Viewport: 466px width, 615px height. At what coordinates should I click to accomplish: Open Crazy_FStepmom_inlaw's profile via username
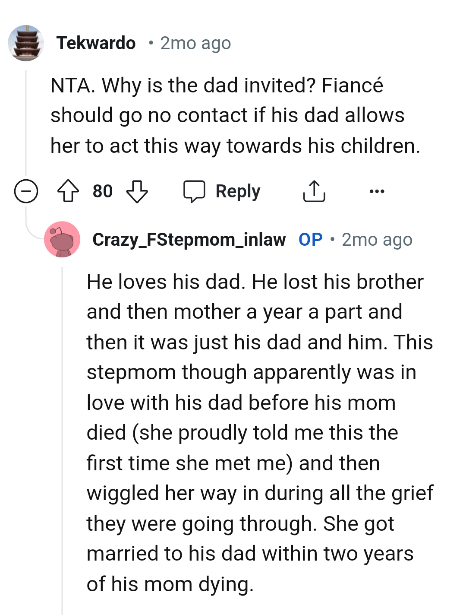pyautogui.click(x=190, y=239)
